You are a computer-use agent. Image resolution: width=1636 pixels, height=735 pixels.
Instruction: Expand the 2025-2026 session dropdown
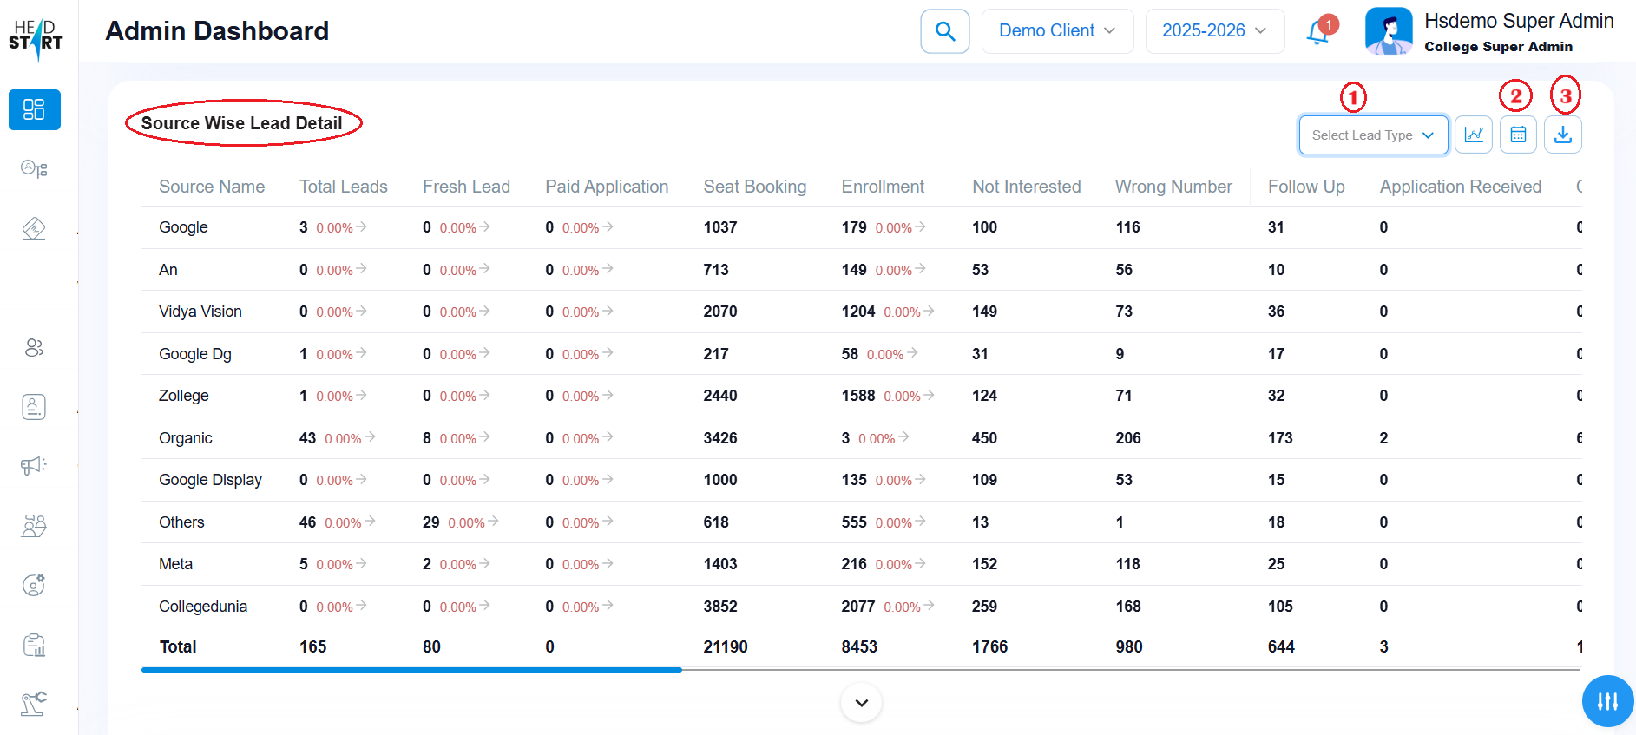[x=1213, y=31]
